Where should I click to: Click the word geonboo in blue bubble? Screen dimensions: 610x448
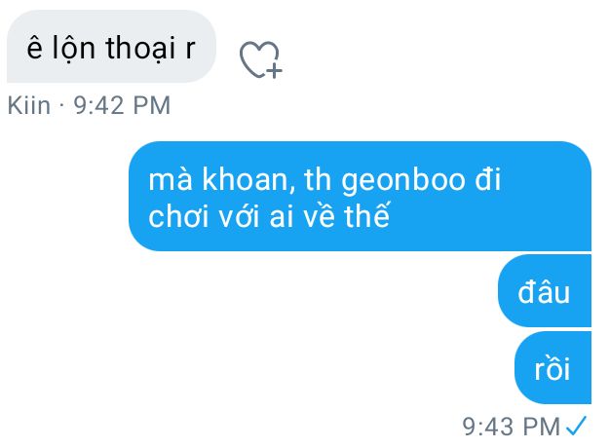pyautogui.click(x=403, y=181)
